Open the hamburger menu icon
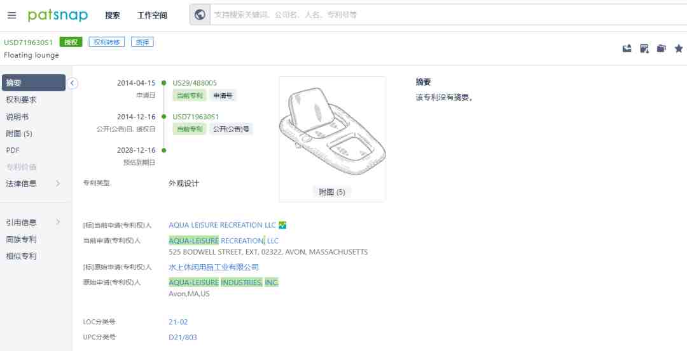The image size is (687, 351). tap(12, 15)
